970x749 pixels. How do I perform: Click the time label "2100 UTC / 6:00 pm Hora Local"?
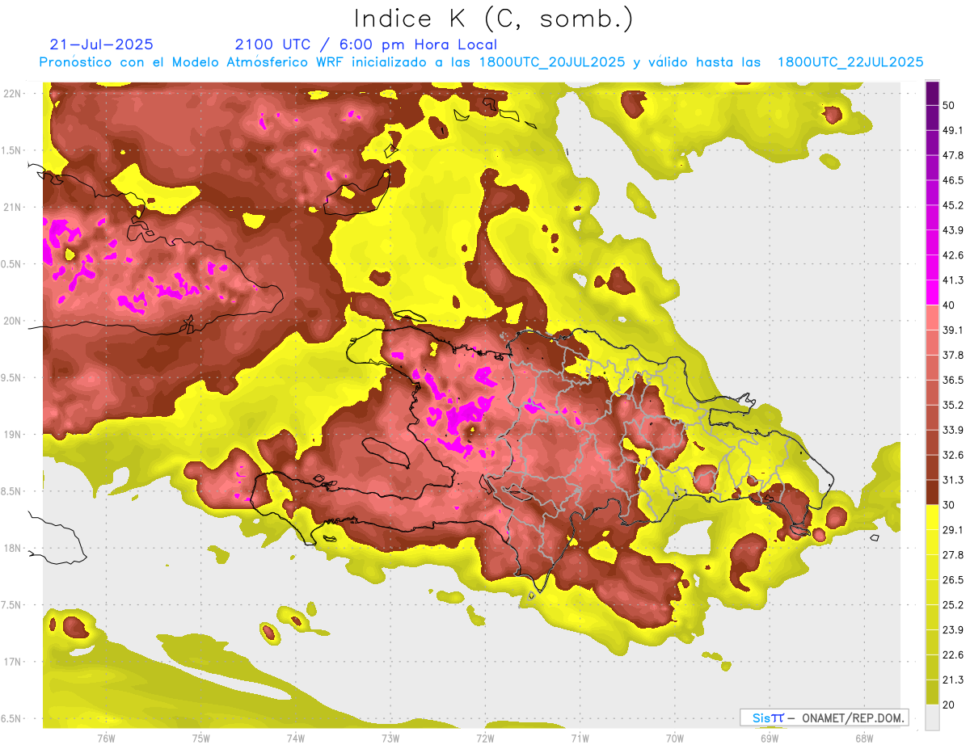[365, 44]
